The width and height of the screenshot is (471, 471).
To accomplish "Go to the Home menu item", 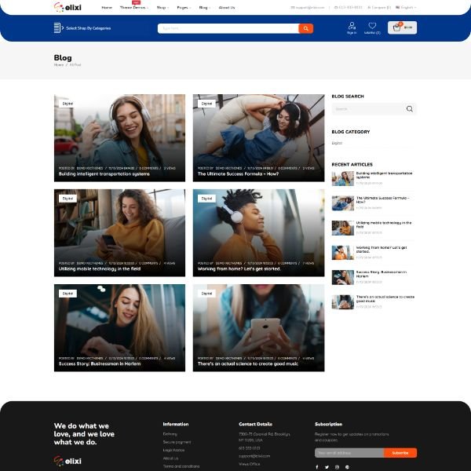I will pos(107,8).
